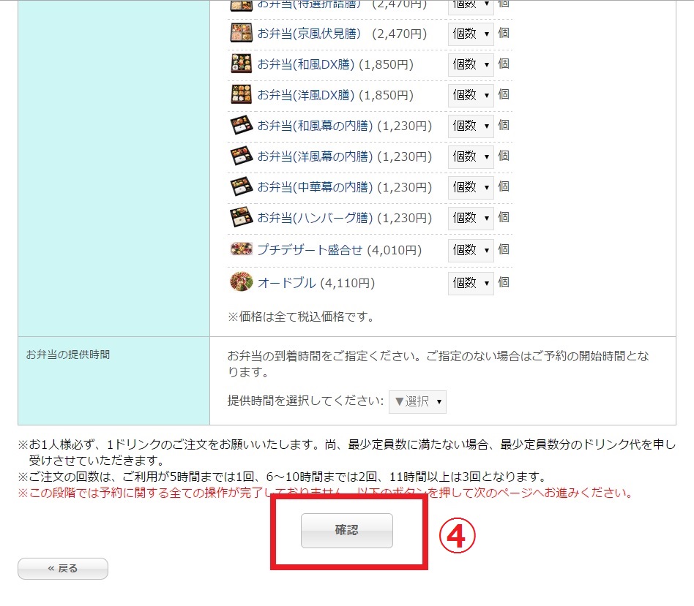Open the 提供時間 ▼選択 dropdown
Screen dimensions: 694x606
pos(417,401)
